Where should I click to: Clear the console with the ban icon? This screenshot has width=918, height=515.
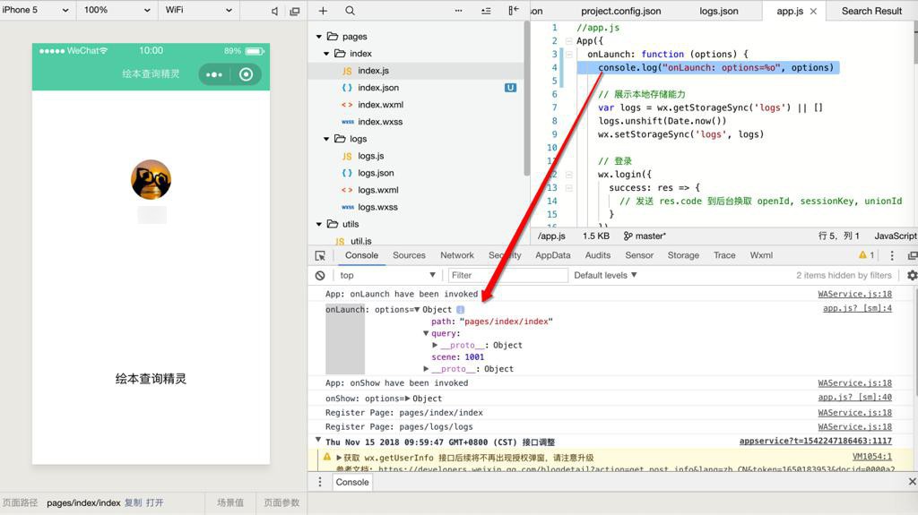point(320,275)
